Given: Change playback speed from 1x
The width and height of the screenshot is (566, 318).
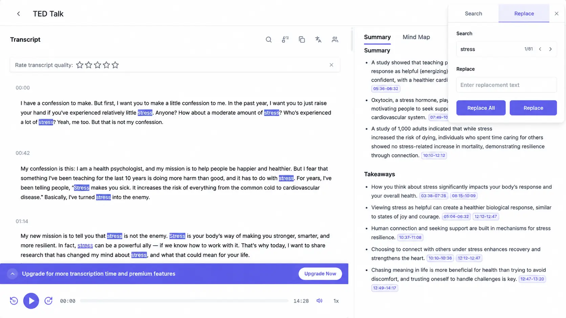Looking at the screenshot, I should pyautogui.click(x=336, y=301).
